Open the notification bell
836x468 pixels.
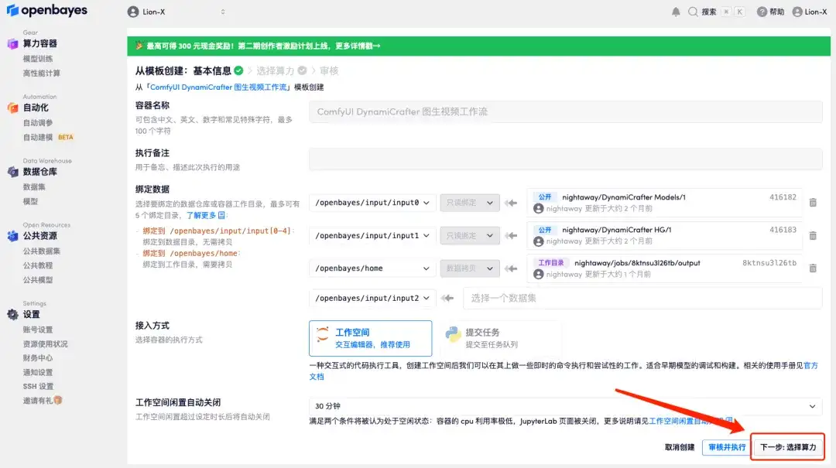676,12
